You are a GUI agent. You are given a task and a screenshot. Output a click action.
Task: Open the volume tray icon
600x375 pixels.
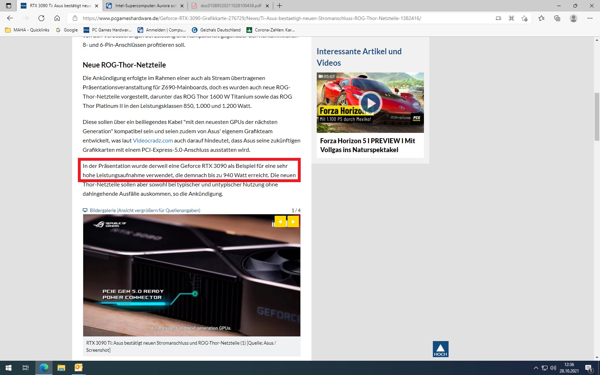(x=553, y=368)
